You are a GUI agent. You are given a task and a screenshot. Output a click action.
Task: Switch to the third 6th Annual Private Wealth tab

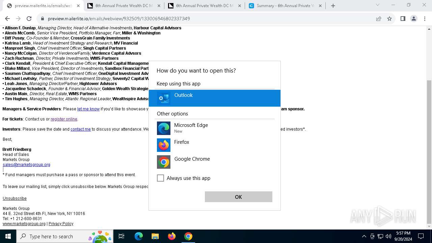[204, 6]
